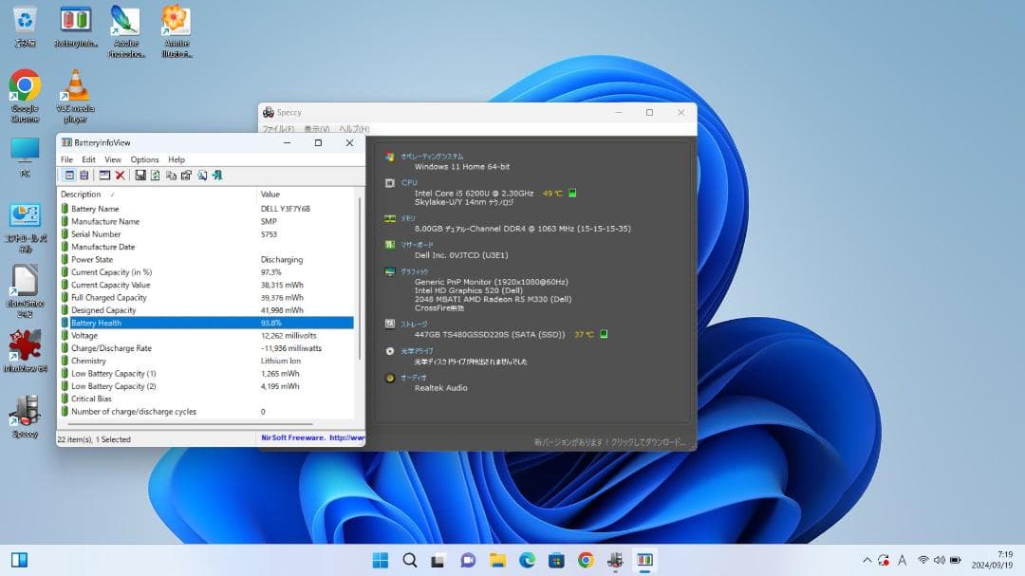Select the CPU section icon in Speccy
Screen dimensions: 1025x576
[389, 182]
